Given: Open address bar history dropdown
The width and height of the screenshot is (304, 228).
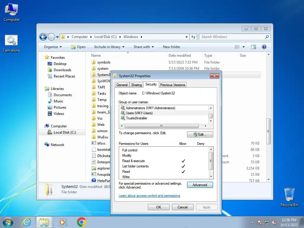Looking at the screenshot, I should [186, 37].
